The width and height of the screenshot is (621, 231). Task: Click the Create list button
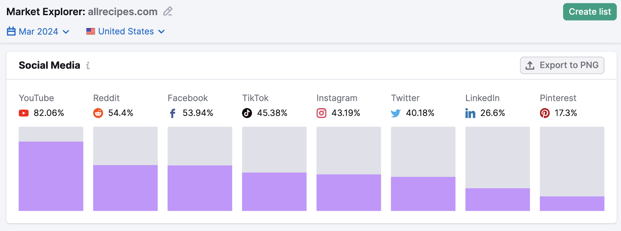(x=590, y=12)
